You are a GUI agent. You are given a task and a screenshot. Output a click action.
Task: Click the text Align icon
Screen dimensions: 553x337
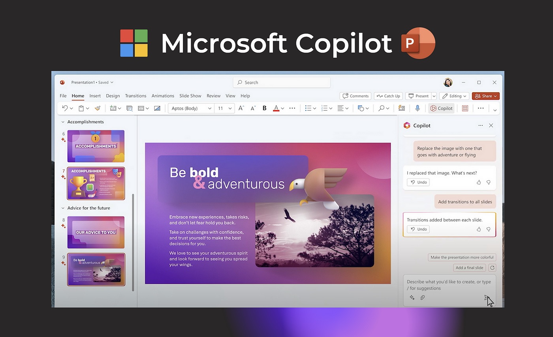(x=341, y=108)
